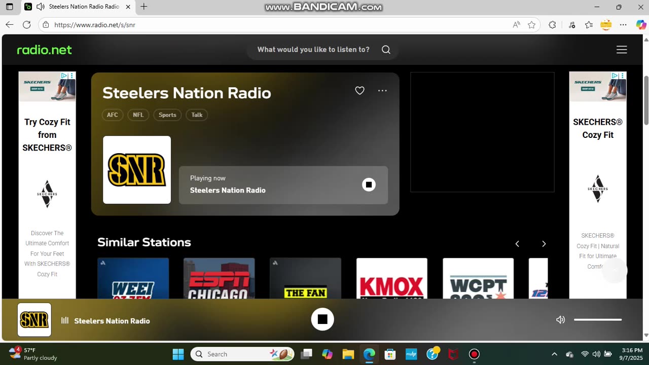Click the search magnifier icon
Viewport: 649px width, 365px height.
click(x=386, y=50)
